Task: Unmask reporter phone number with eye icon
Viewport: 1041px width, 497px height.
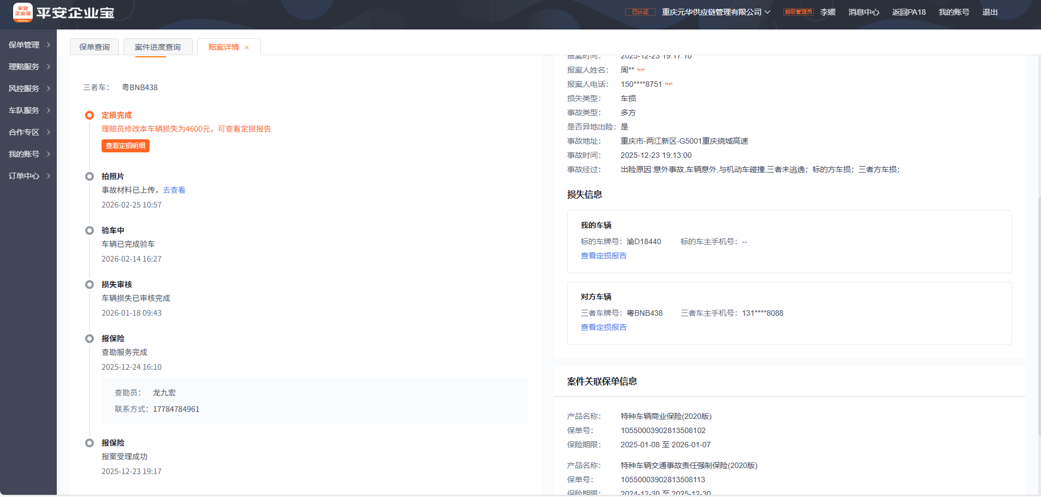Action: click(668, 84)
